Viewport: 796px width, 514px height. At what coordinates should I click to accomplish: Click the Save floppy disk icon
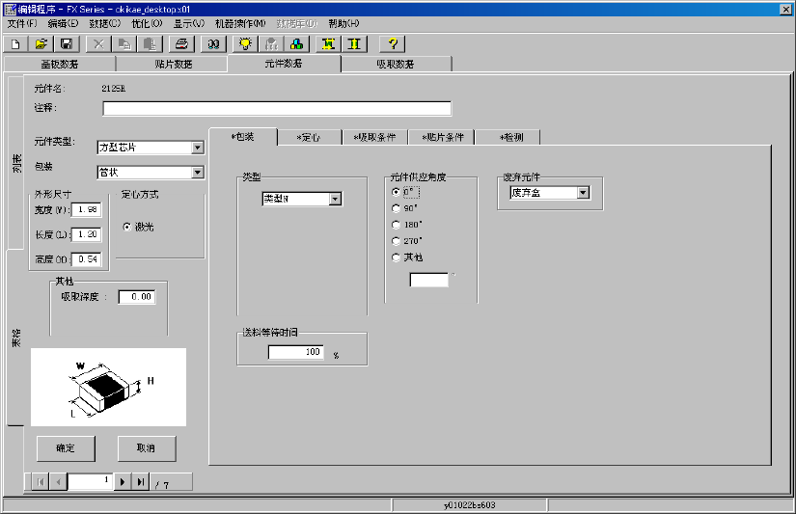click(x=67, y=44)
